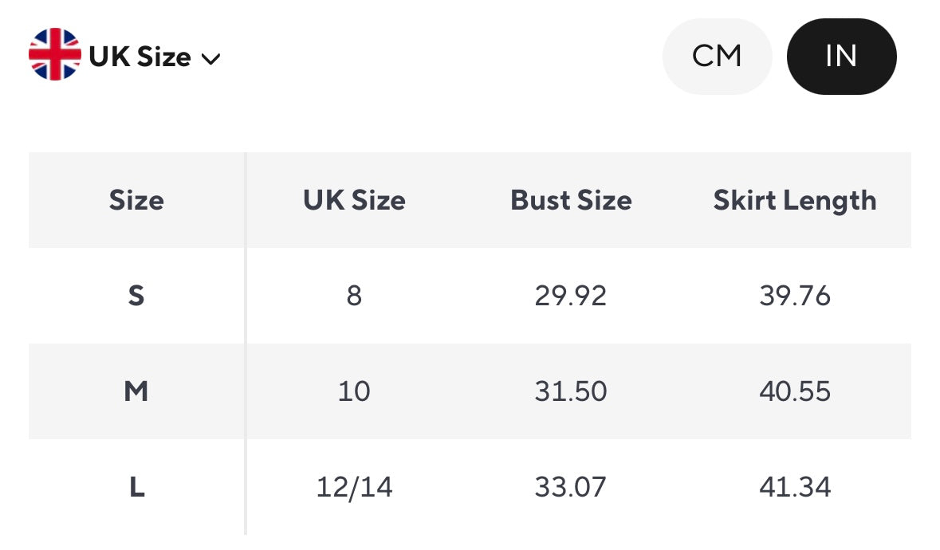Image resolution: width=940 pixels, height=550 pixels.
Task: Click skirt length value 41.34
Action: pyautogui.click(x=795, y=487)
